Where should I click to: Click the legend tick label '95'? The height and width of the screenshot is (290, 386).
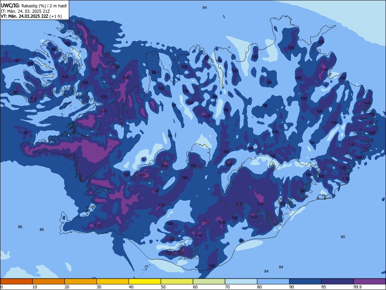(x=324, y=287)
